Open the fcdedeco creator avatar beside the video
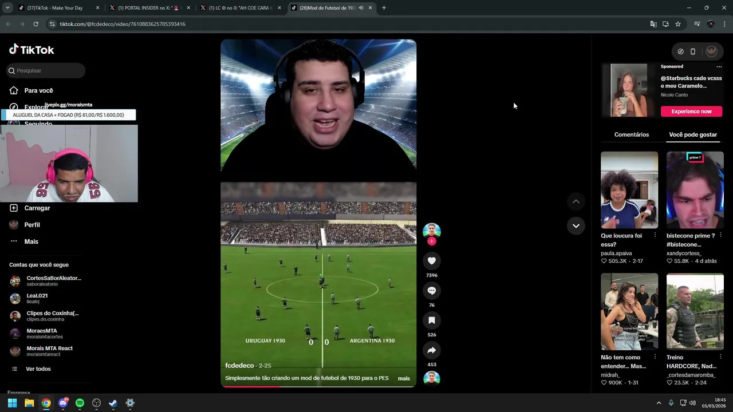The height and width of the screenshot is (412, 733). (432, 231)
